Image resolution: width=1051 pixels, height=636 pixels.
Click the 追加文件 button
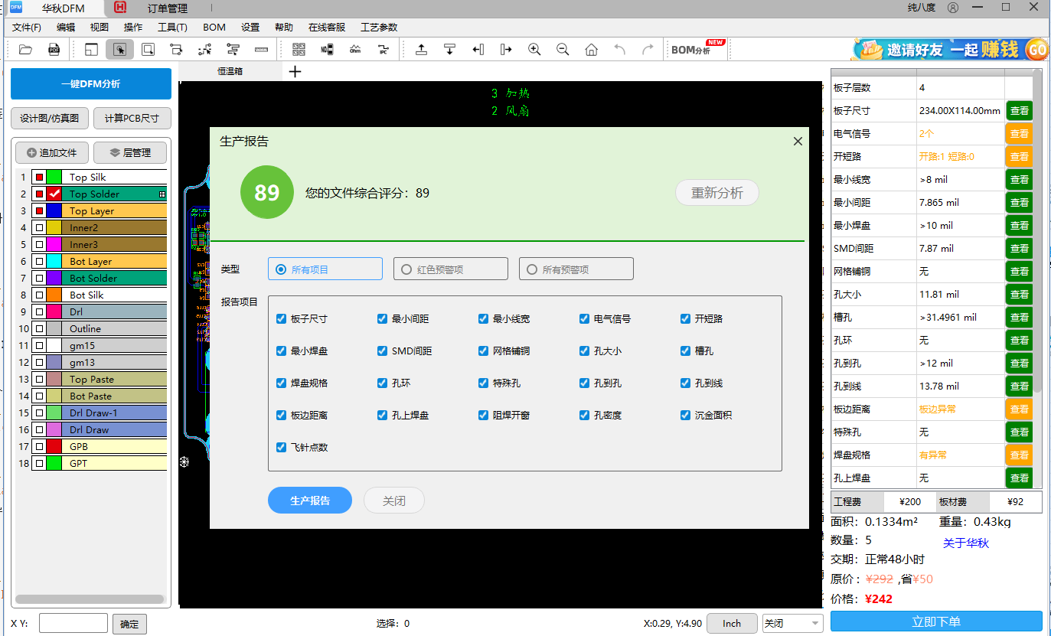pyautogui.click(x=52, y=152)
